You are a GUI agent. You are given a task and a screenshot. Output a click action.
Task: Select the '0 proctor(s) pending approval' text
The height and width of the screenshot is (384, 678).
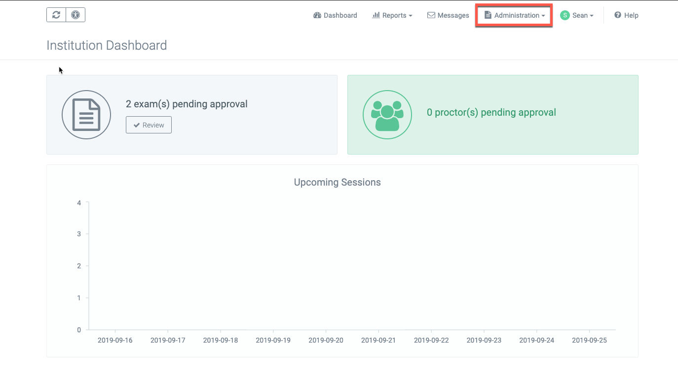pyautogui.click(x=491, y=112)
